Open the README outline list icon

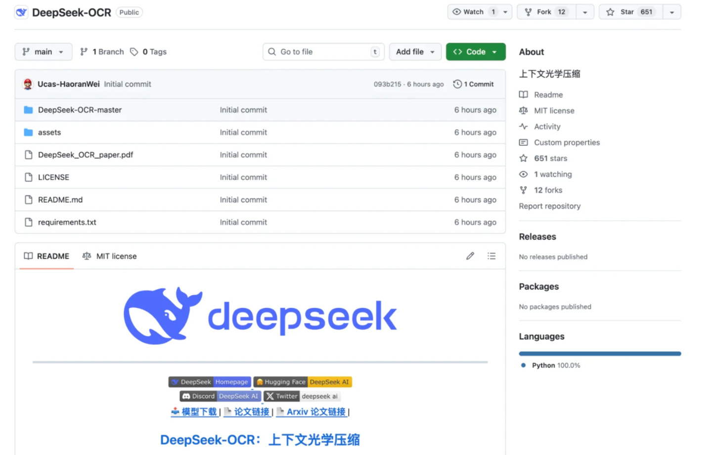[x=492, y=256]
